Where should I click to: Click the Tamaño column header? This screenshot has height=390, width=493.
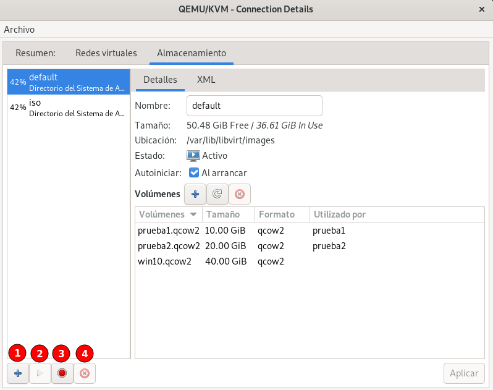(x=229, y=214)
